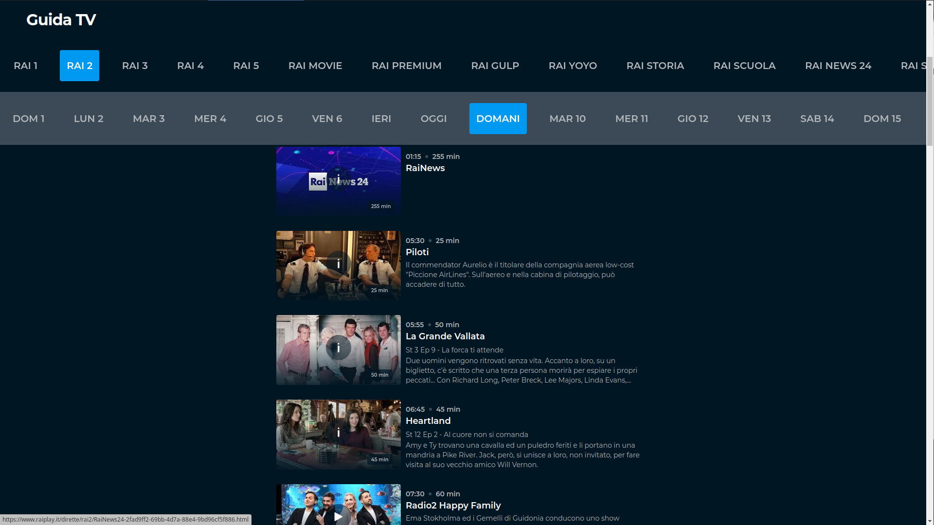
Task: Choose MAR 10 in the date bar
Action: point(568,119)
